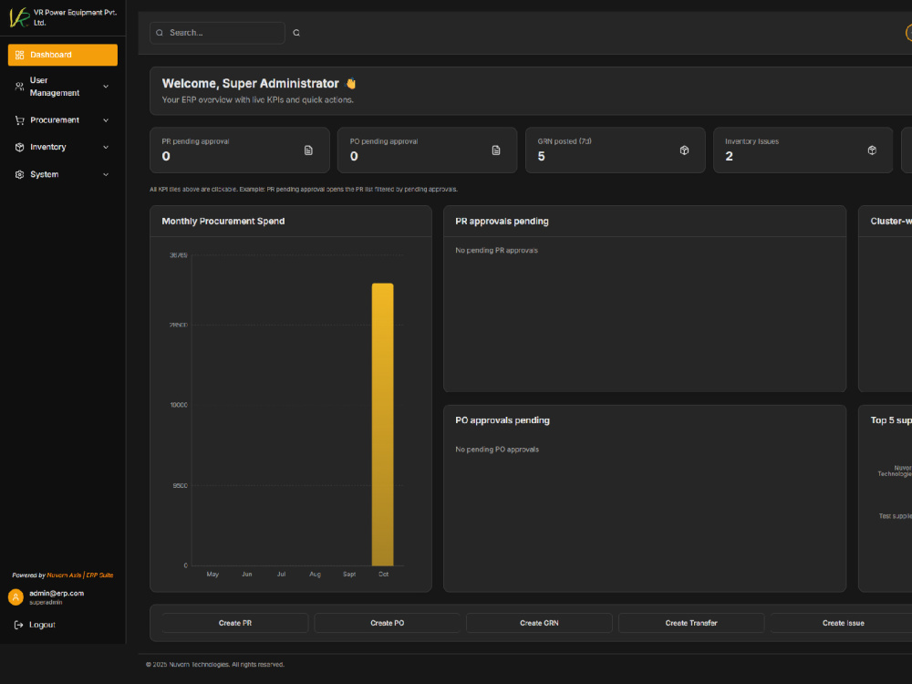Click the box icon on GRN posted tile
The height and width of the screenshot is (684, 912).
684,150
